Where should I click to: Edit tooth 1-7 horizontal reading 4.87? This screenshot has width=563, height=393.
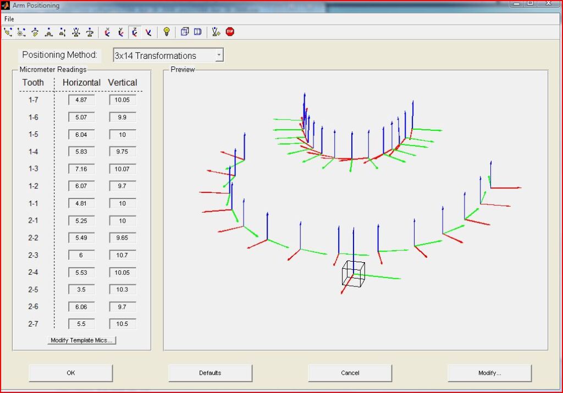[x=81, y=100]
